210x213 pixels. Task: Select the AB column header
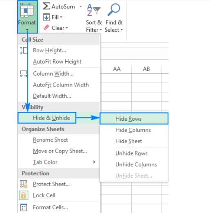[x=146, y=69]
